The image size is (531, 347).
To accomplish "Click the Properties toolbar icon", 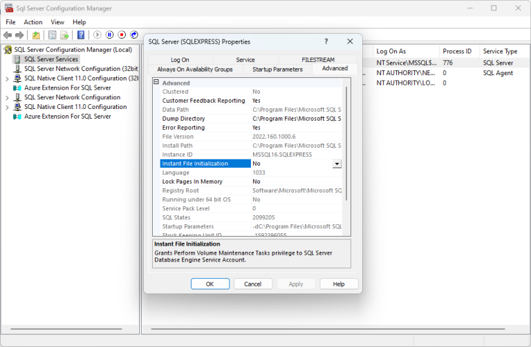I will point(52,34).
